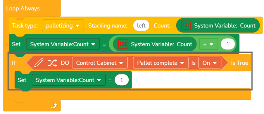Image resolution: width=264 pixels, height=114 pixels.
Task: Click the shuffle arrows icon in If condition
Action: [x=52, y=63]
